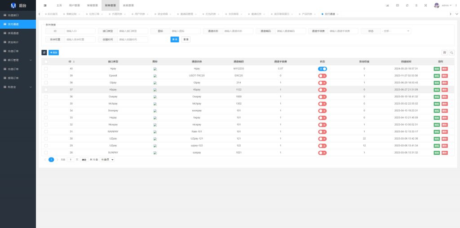Open the 主页 top menu
This screenshot has height=228, width=460.
point(59,5)
